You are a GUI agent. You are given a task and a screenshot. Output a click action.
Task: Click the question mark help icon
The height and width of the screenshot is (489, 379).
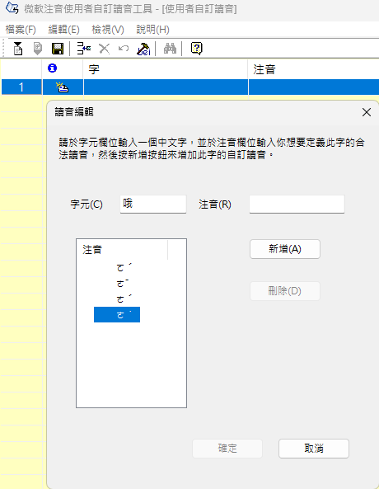(197, 49)
